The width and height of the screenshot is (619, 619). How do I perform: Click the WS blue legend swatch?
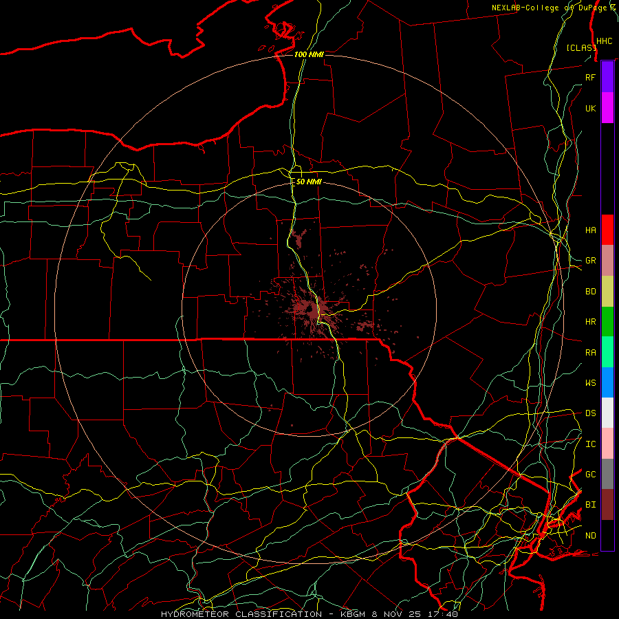pos(607,382)
